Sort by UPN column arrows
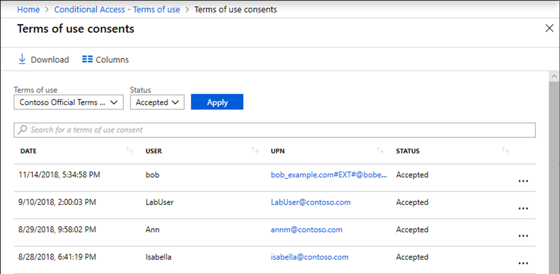This screenshot has width=560, height=274. coord(380,151)
